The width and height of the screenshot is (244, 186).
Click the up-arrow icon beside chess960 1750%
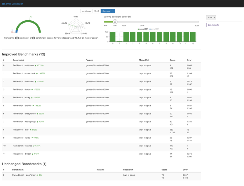35,82
